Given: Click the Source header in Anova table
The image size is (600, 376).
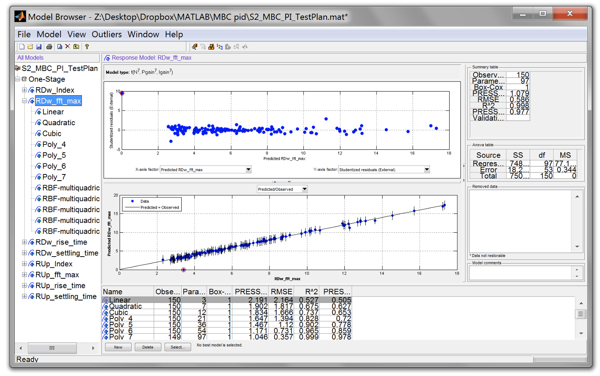Looking at the screenshot, I should pyautogui.click(x=488, y=155).
